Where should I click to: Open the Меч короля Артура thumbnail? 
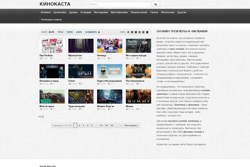[x=138, y=46]
